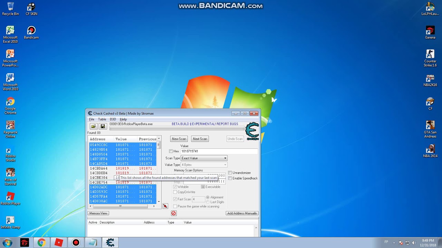Open Recycle Bin desktop icon
Viewport: 442px width, 248px height.
coord(10,9)
